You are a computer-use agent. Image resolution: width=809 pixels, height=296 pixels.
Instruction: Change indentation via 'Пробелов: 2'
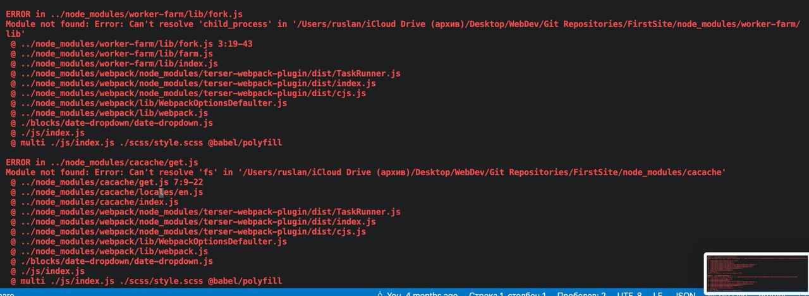(x=581, y=293)
